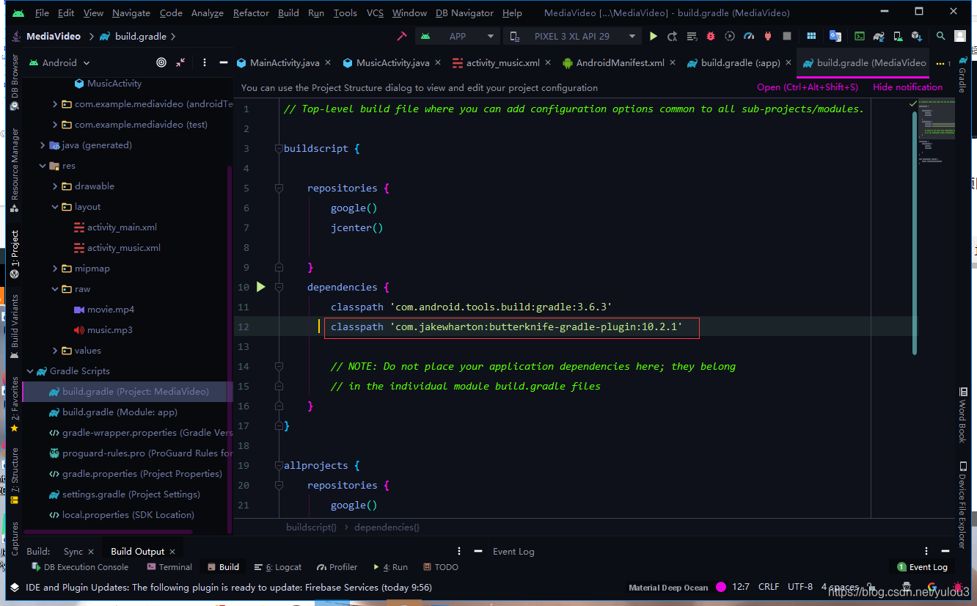Open Project panel options three-dot icon
The image size is (977, 606).
(x=205, y=63)
